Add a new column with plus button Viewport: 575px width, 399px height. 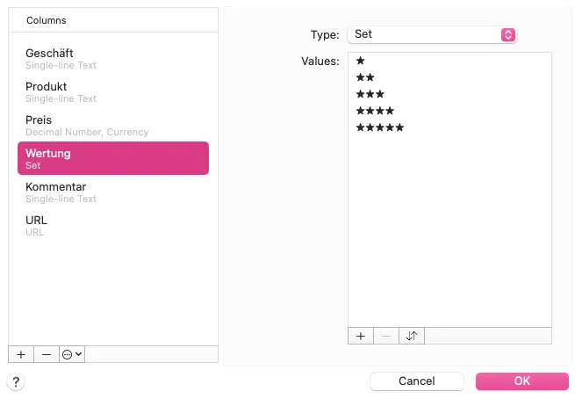(x=20, y=354)
